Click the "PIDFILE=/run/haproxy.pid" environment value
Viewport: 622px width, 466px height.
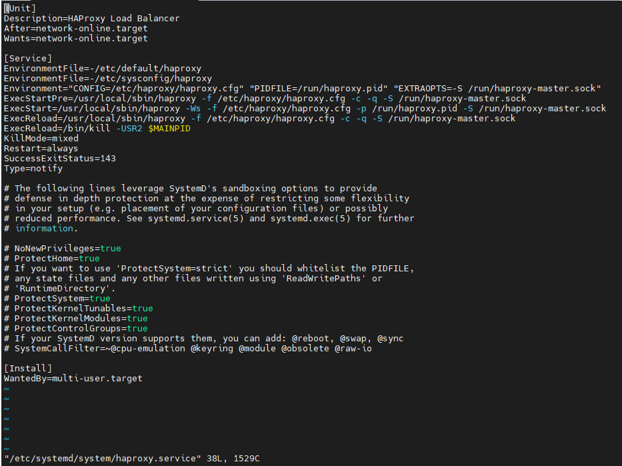point(319,89)
